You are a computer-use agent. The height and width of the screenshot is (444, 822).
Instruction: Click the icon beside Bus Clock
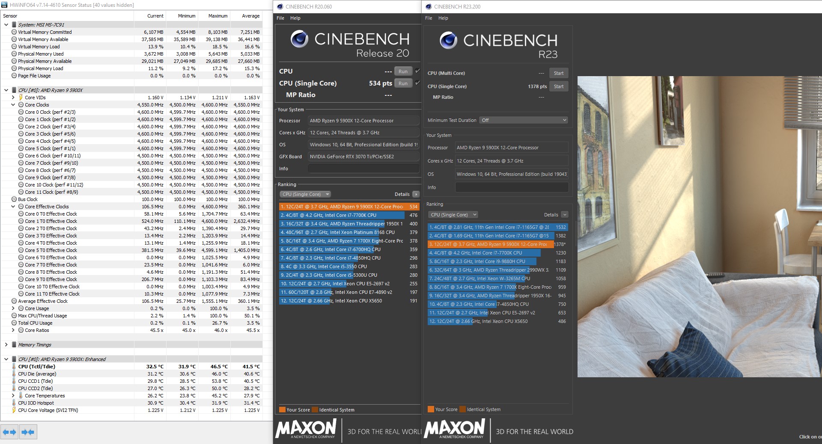pos(14,199)
